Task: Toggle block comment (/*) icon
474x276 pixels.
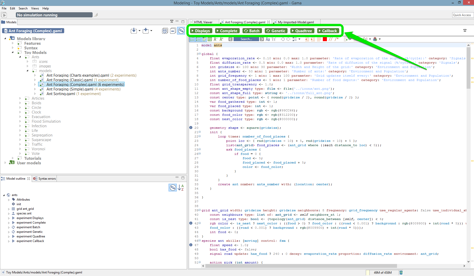Action: coord(337,39)
